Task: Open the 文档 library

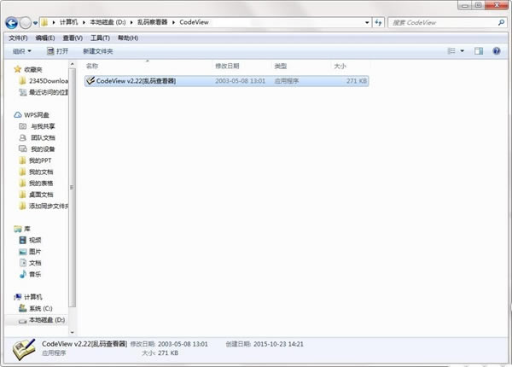Action: click(x=30, y=263)
